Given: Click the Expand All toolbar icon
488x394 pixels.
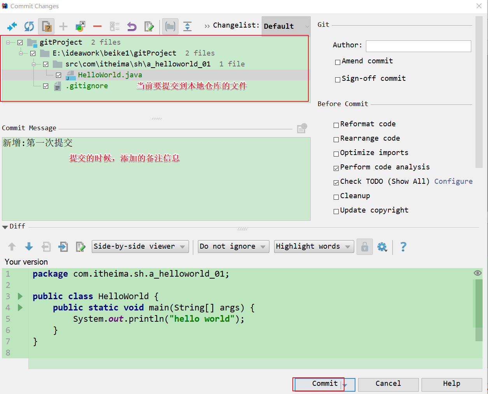Looking at the screenshot, I should [x=187, y=26].
